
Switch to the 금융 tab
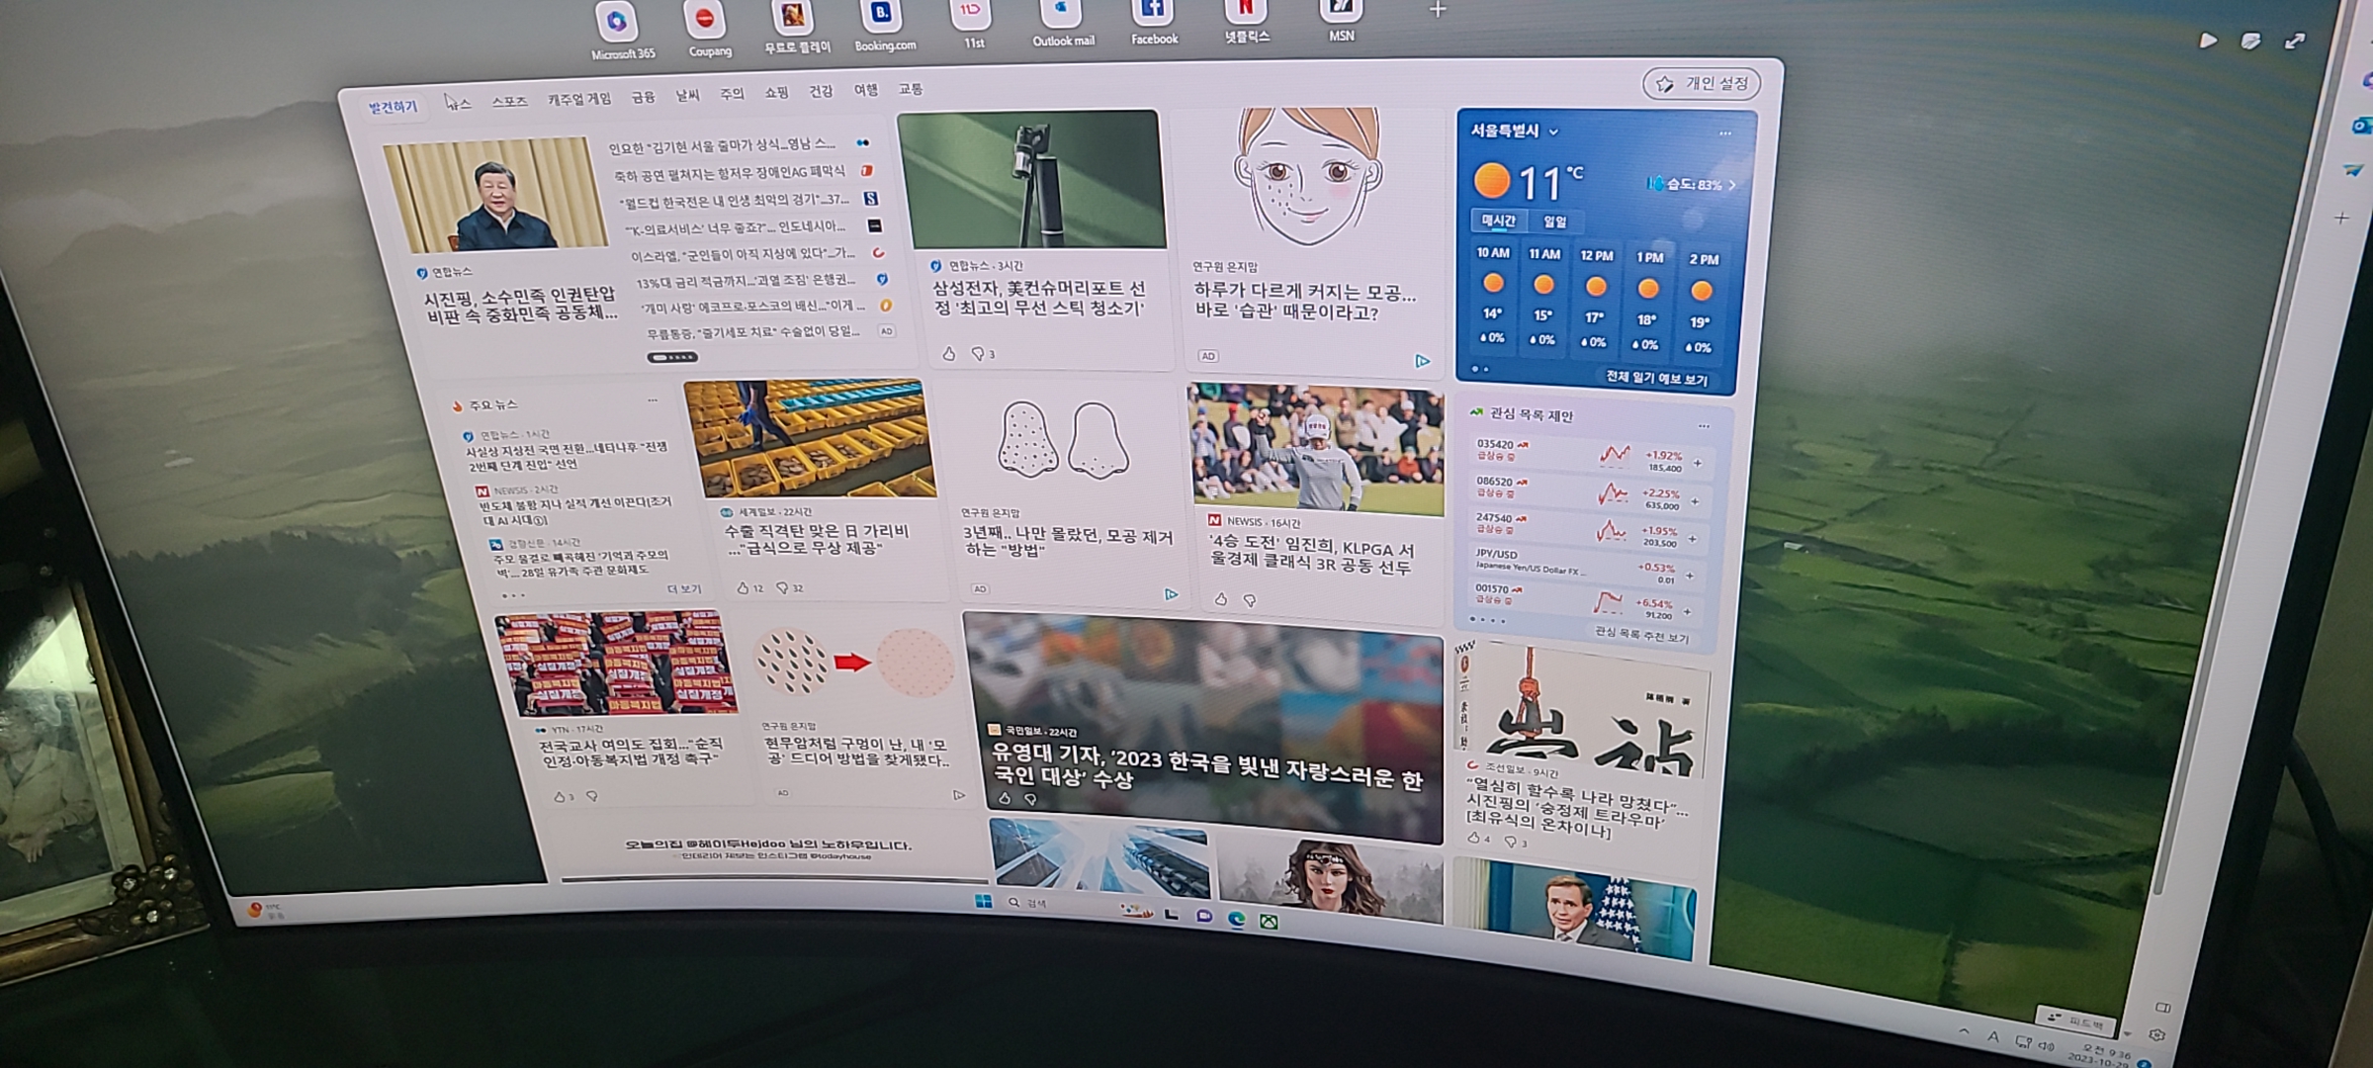pos(643,97)
